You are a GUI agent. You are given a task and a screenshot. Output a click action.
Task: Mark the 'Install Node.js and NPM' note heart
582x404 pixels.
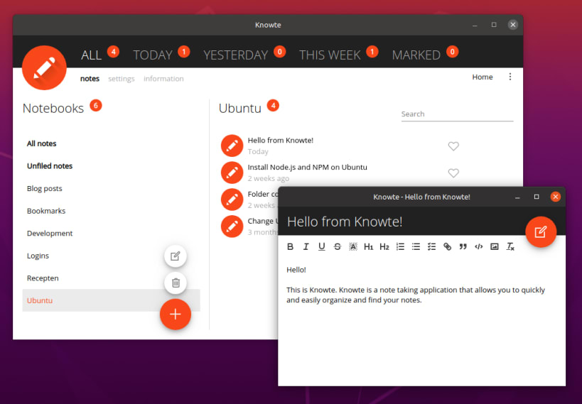click(453, 173)
